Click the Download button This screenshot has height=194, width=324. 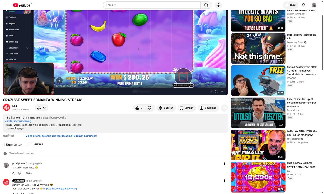208,108
